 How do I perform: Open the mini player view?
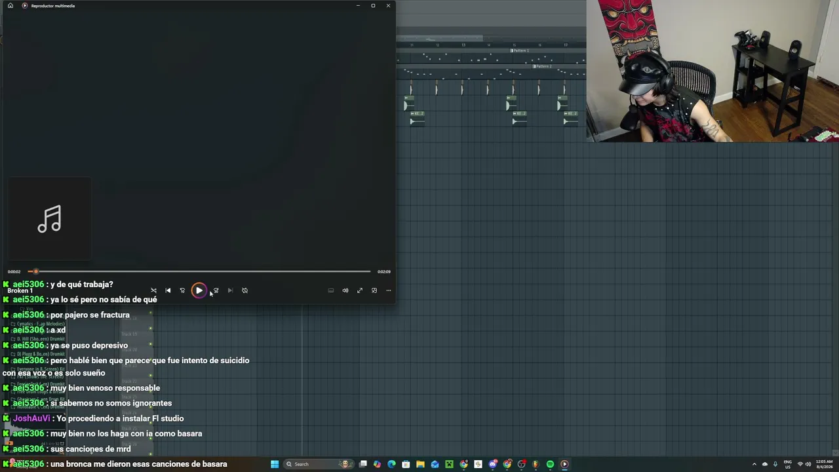click(374, 290)
